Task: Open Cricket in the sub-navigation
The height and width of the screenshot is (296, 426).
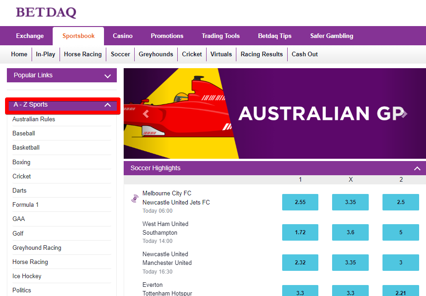Action: (192, 54)
